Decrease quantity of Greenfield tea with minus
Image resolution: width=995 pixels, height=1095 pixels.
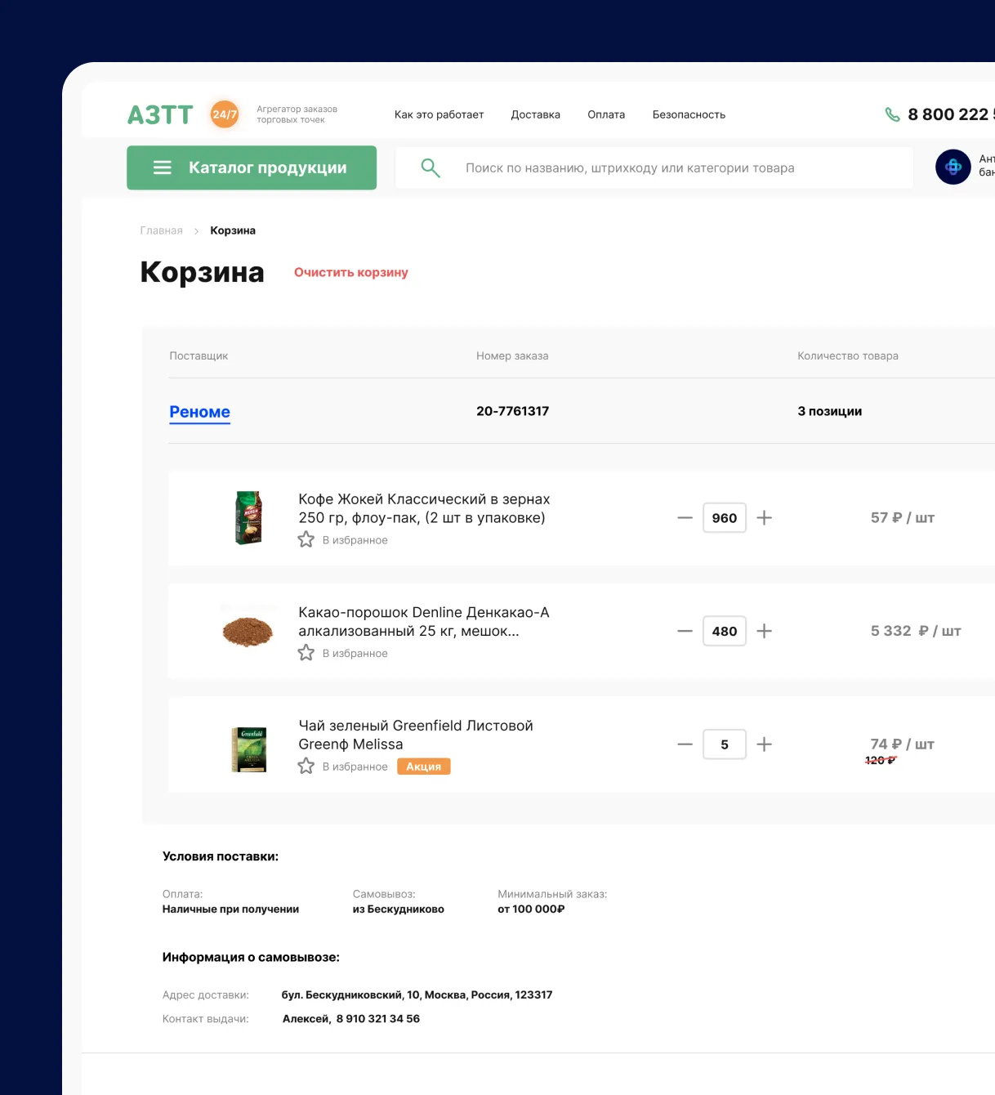pos(685,744)
